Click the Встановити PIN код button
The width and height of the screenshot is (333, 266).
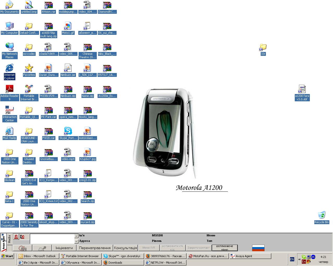coord(172,248)
